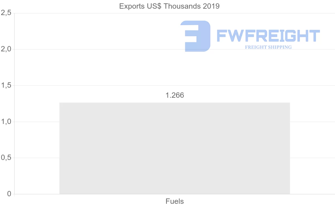Click the "FREIGHT SHIPPING" tagline

[268, 47]
